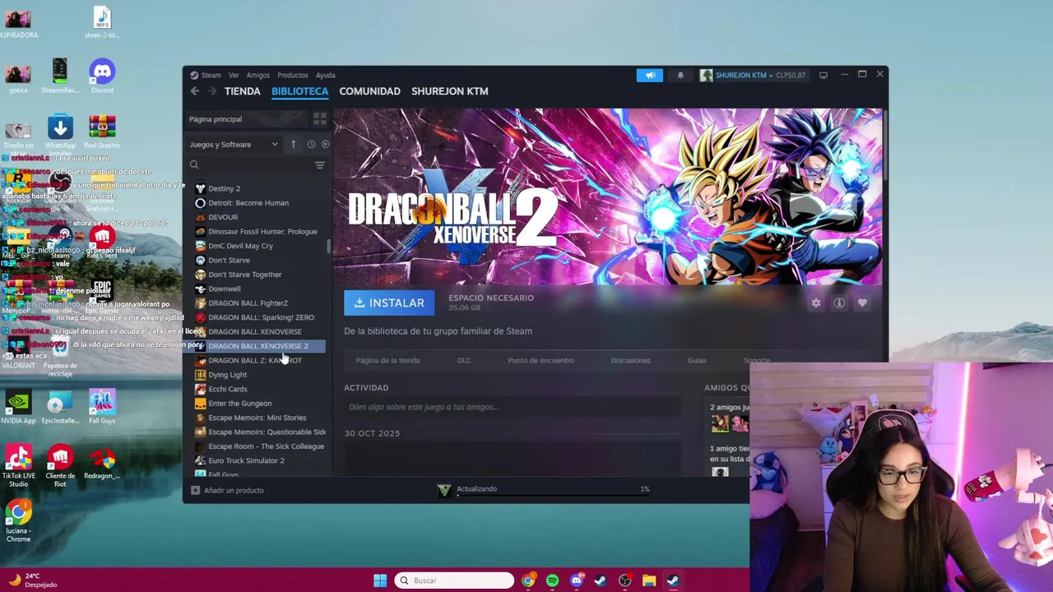Open the Guías link

697,360
